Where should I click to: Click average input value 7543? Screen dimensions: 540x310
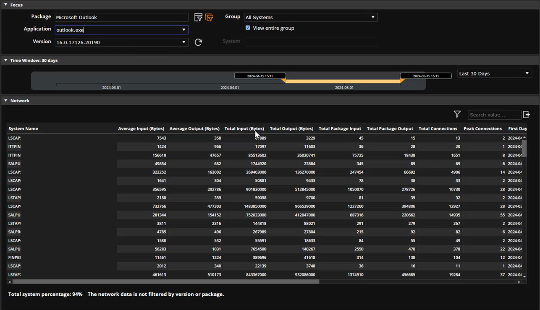tap(161, 138)
